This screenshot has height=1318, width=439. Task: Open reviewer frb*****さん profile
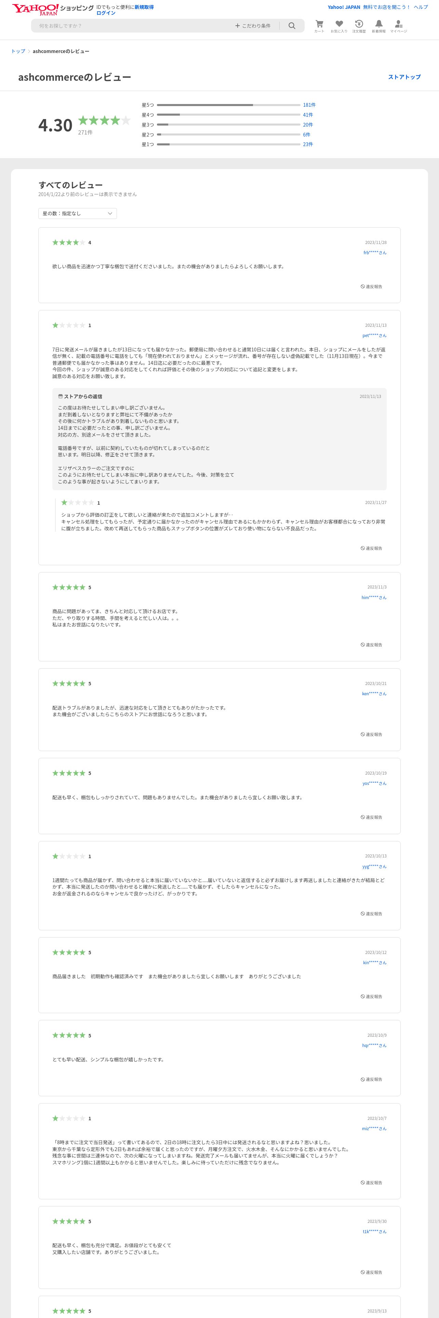click(x=375, y=253)
